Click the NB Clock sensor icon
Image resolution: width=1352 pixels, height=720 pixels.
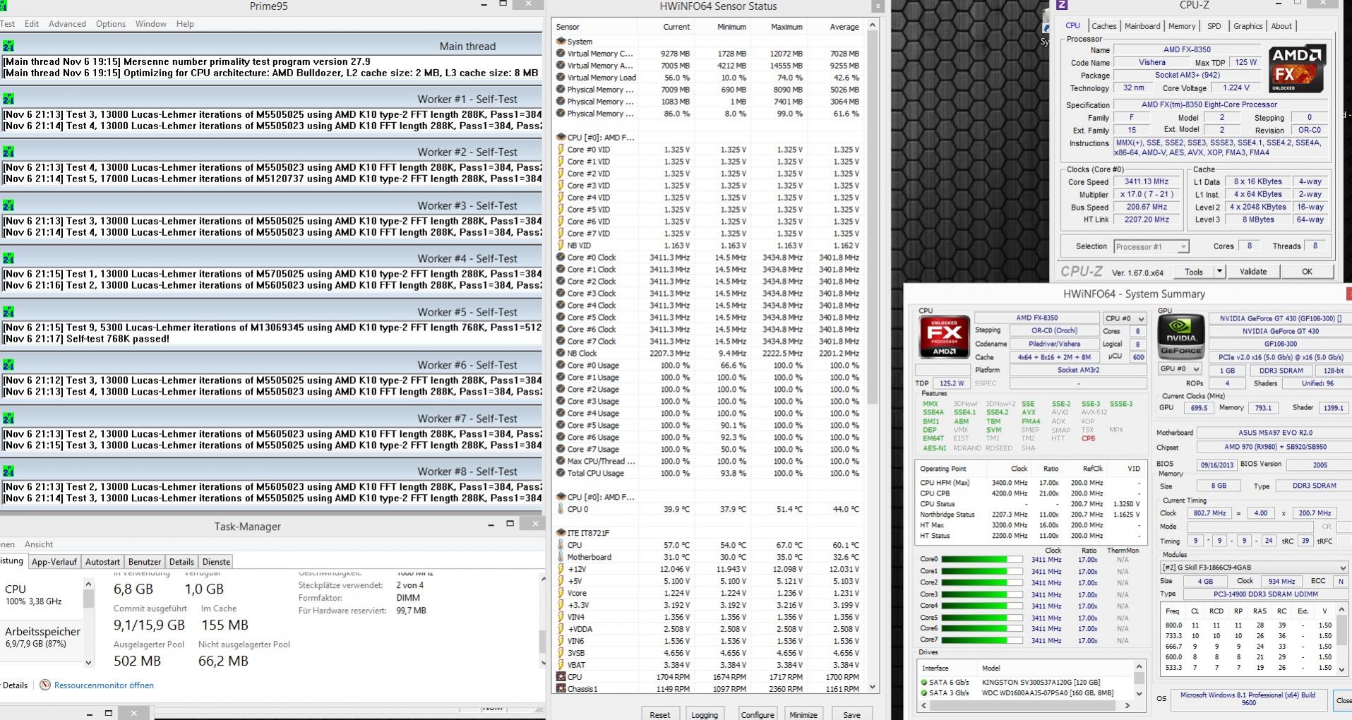point(561,354)
